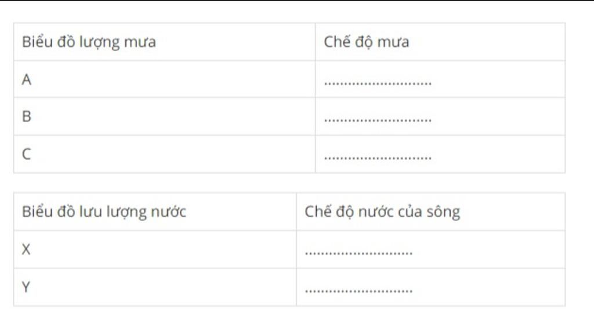Click the letter Y label
The image size is (594, 317).
point(26,287)
